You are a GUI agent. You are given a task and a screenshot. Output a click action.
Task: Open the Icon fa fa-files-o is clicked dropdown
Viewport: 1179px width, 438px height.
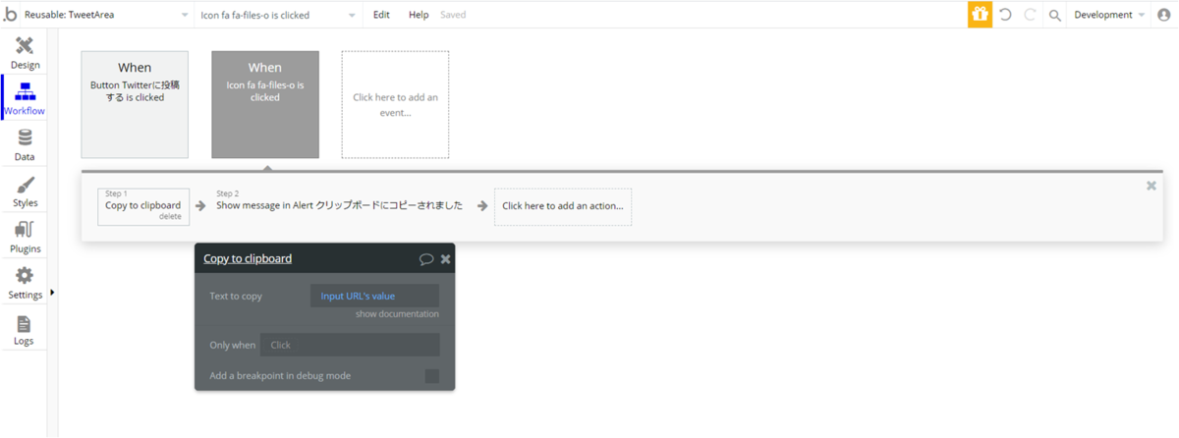click(278, 15)
